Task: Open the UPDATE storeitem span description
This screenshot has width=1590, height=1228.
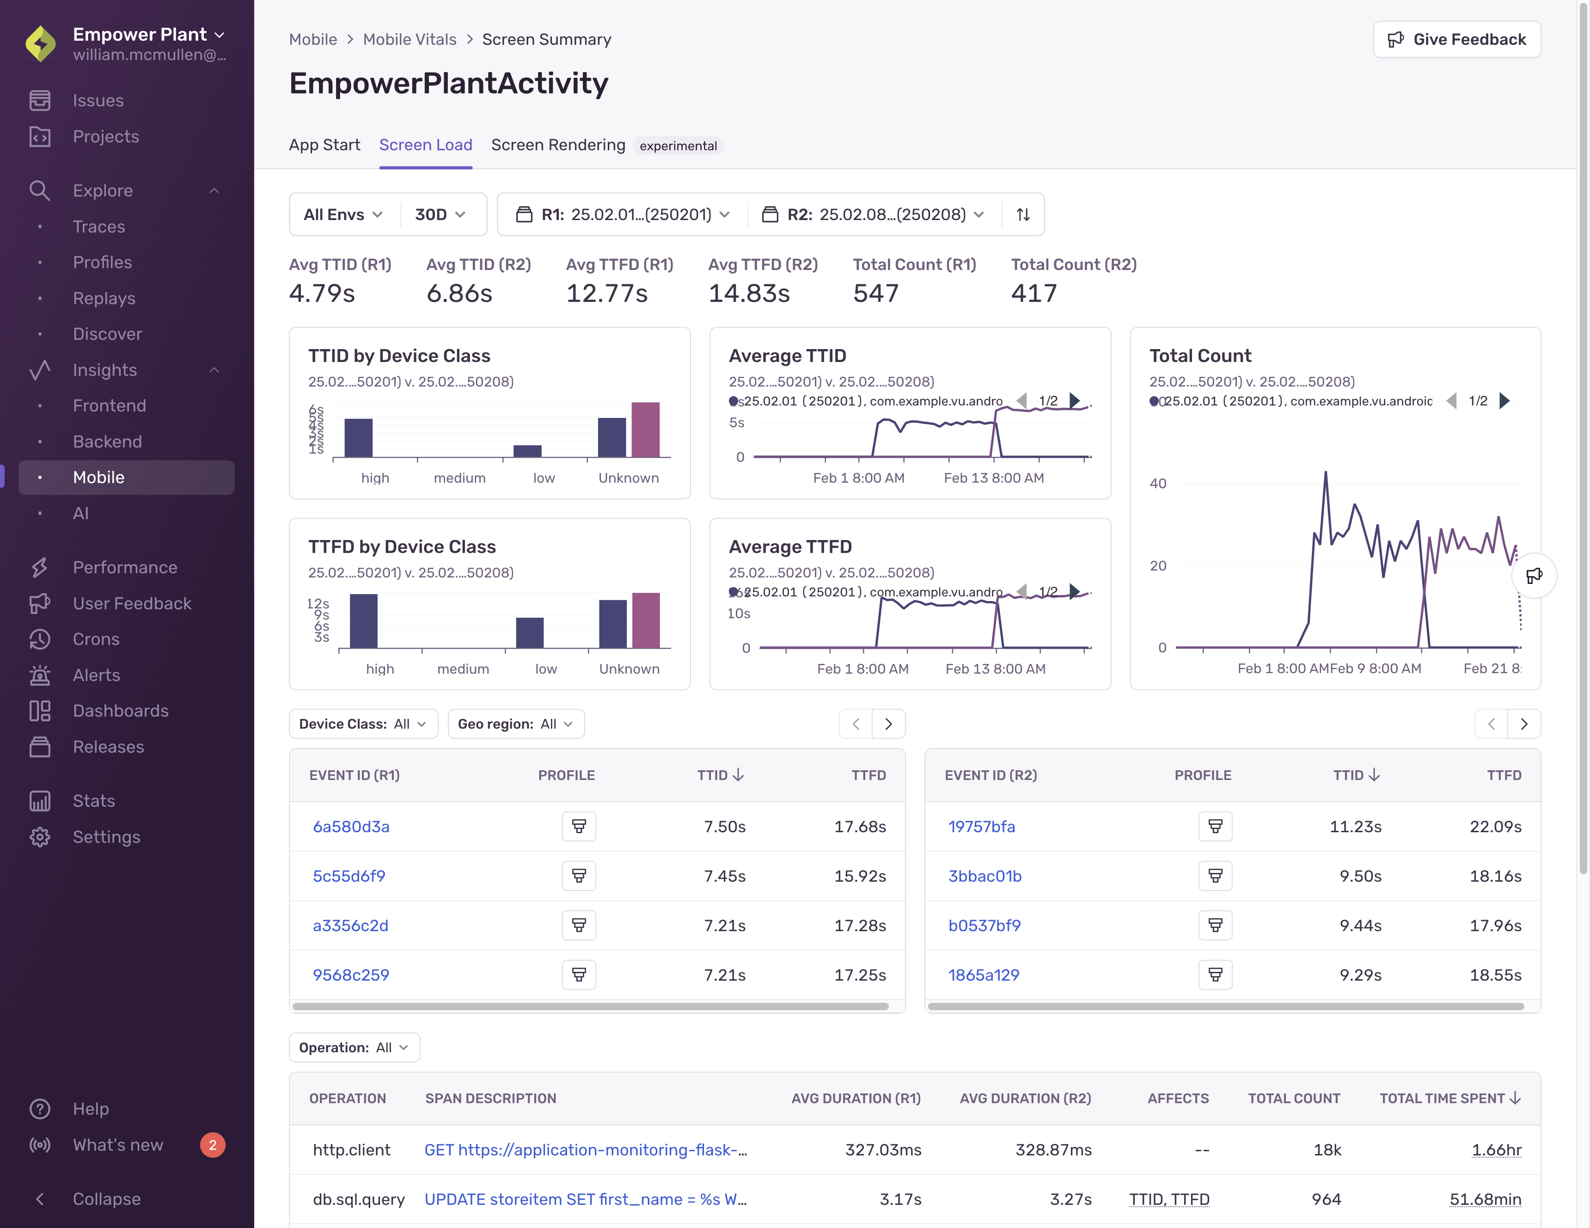Action: (x=585, y=1200)
